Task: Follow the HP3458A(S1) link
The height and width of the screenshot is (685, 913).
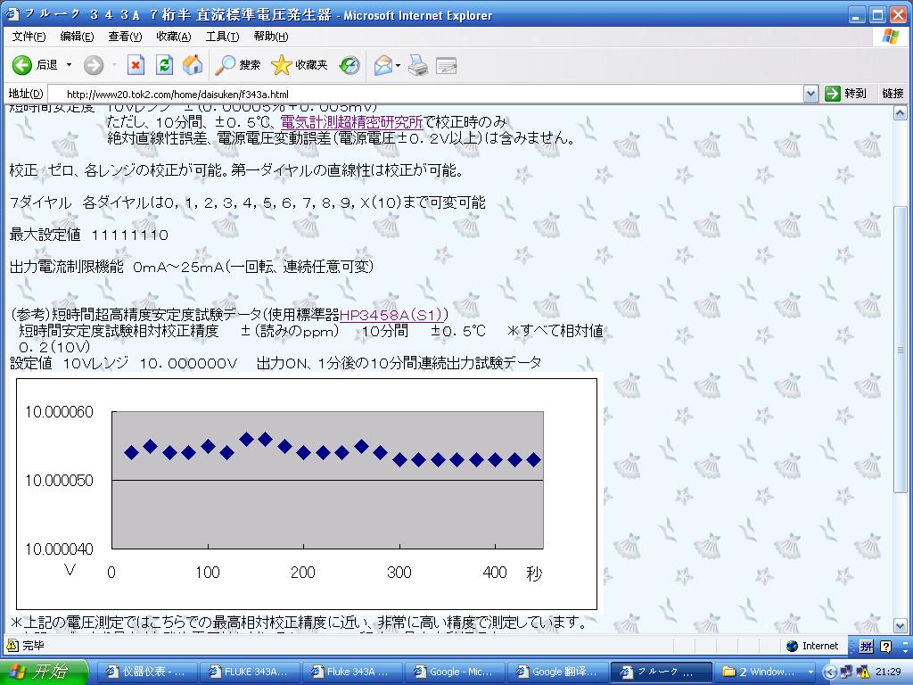Action: point(392,315)
